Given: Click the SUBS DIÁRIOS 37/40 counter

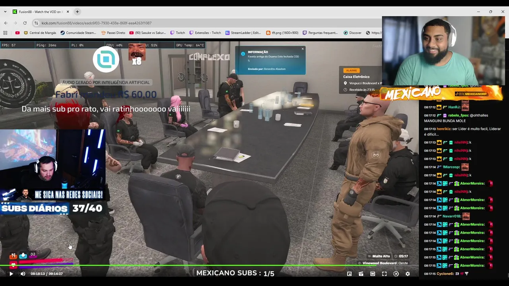Looking at the screenshot, I should [52, 208].
